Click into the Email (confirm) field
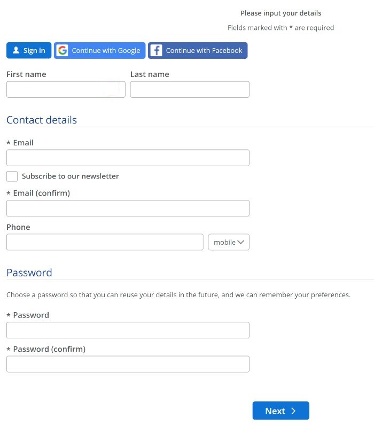This screenshot has height=426, width=374. (128, 208)
